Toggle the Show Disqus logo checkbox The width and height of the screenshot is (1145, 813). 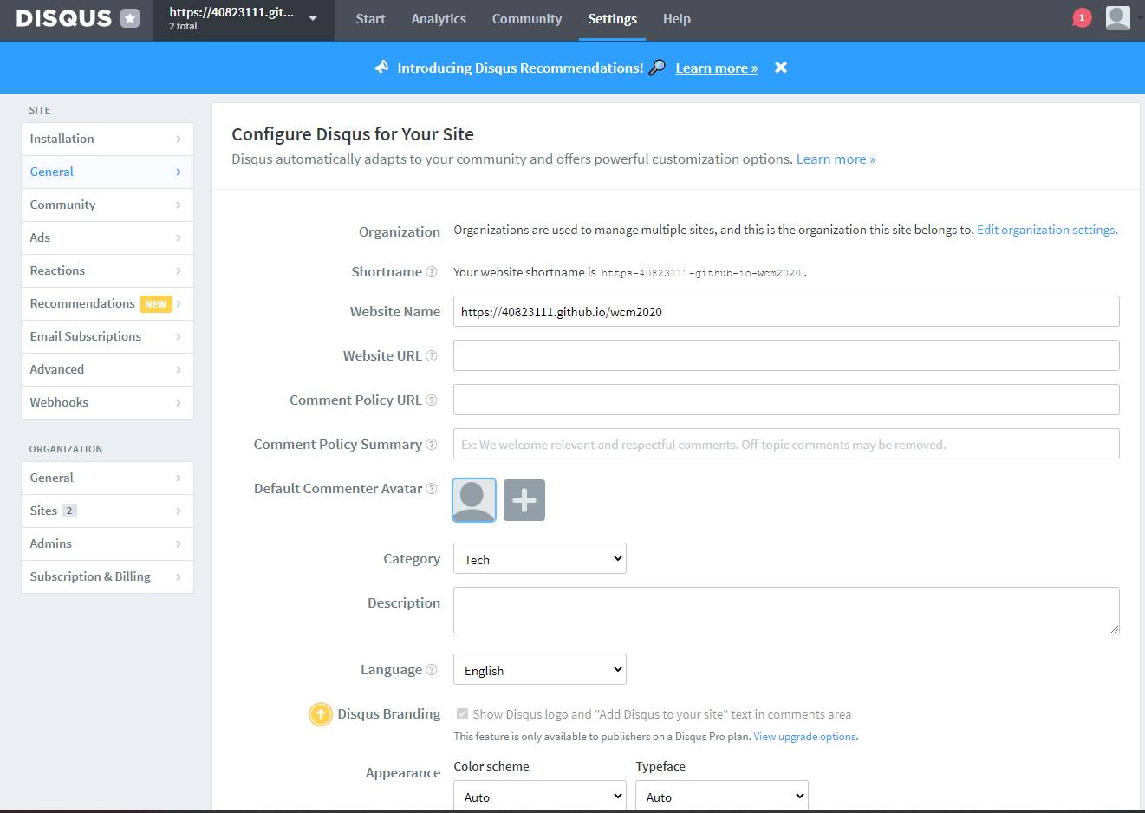click(462, 714)
